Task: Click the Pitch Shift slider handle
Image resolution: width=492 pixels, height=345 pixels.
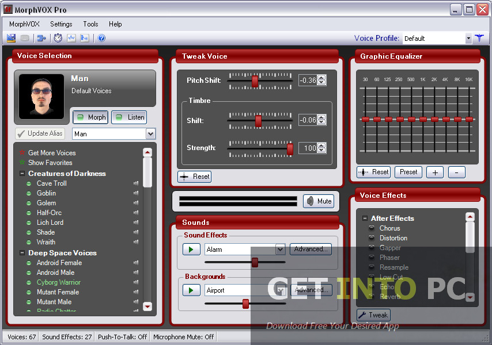Action: tap(255, 82)
